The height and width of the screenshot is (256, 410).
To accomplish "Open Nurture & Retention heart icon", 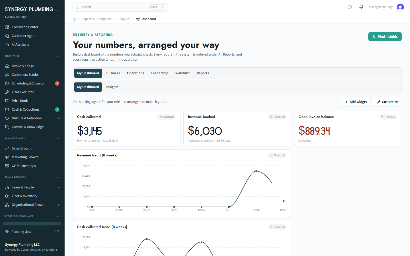I will coord(7,118).
